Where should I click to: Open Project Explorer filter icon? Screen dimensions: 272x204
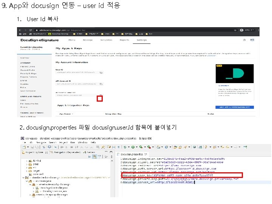(99, 157)
